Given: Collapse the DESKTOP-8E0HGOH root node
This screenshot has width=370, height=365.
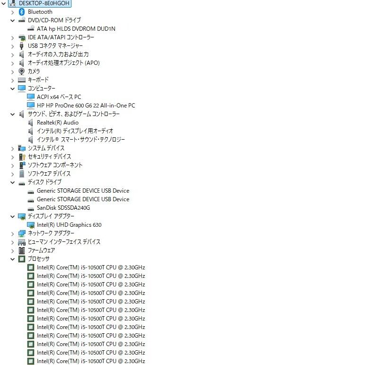Looking at the screenshot, I should click(x=3, y=3).
